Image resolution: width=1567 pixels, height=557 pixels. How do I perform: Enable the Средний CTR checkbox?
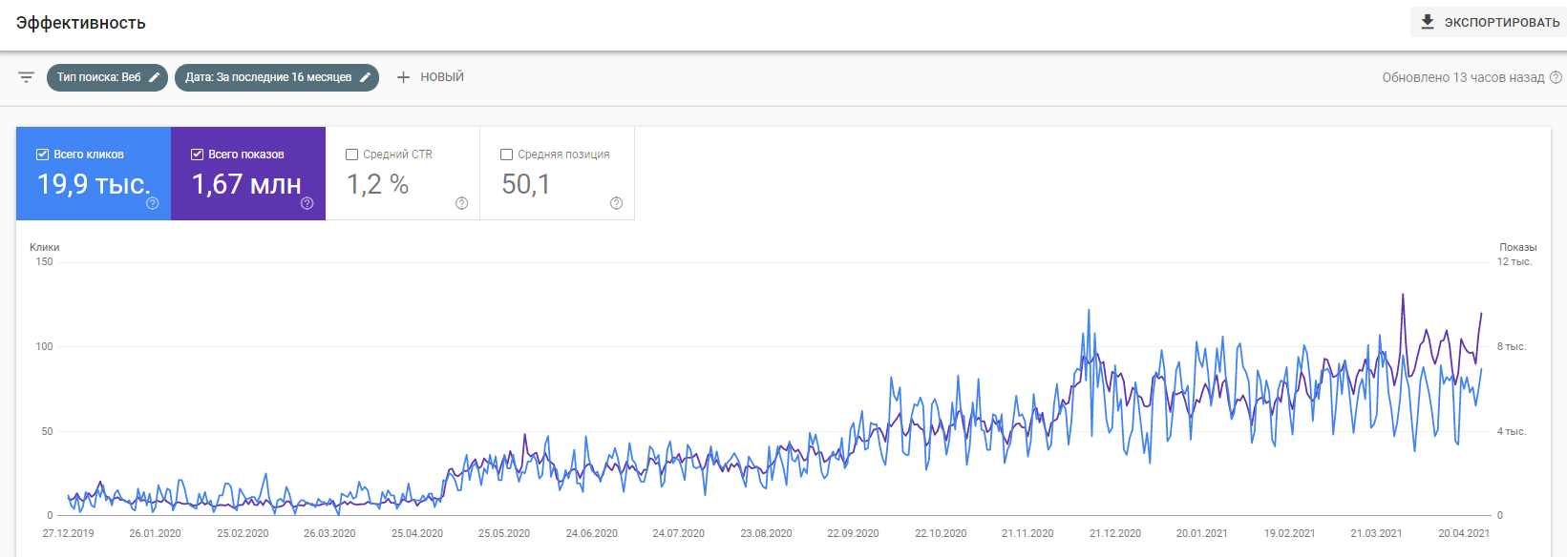[x=352, y=155]
